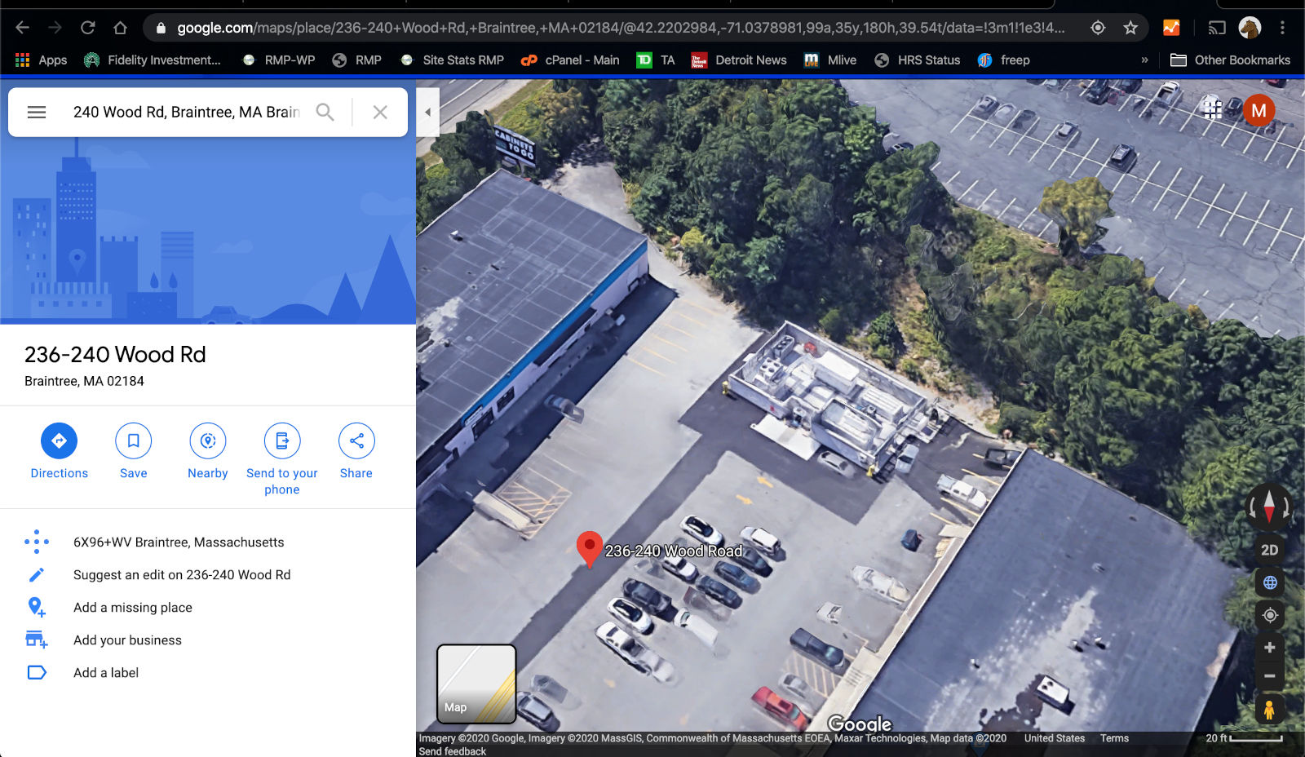Open the cPanel - Main bookmark
1305x757 pixels.
[x=570, y=60]
